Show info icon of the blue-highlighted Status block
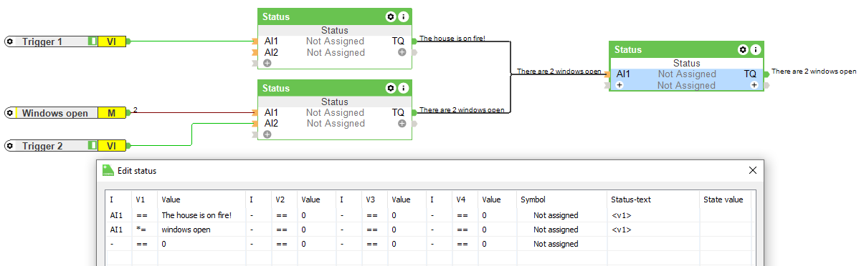Image resolution: width=864 pixels, height=266 pixels. point(756,49)
